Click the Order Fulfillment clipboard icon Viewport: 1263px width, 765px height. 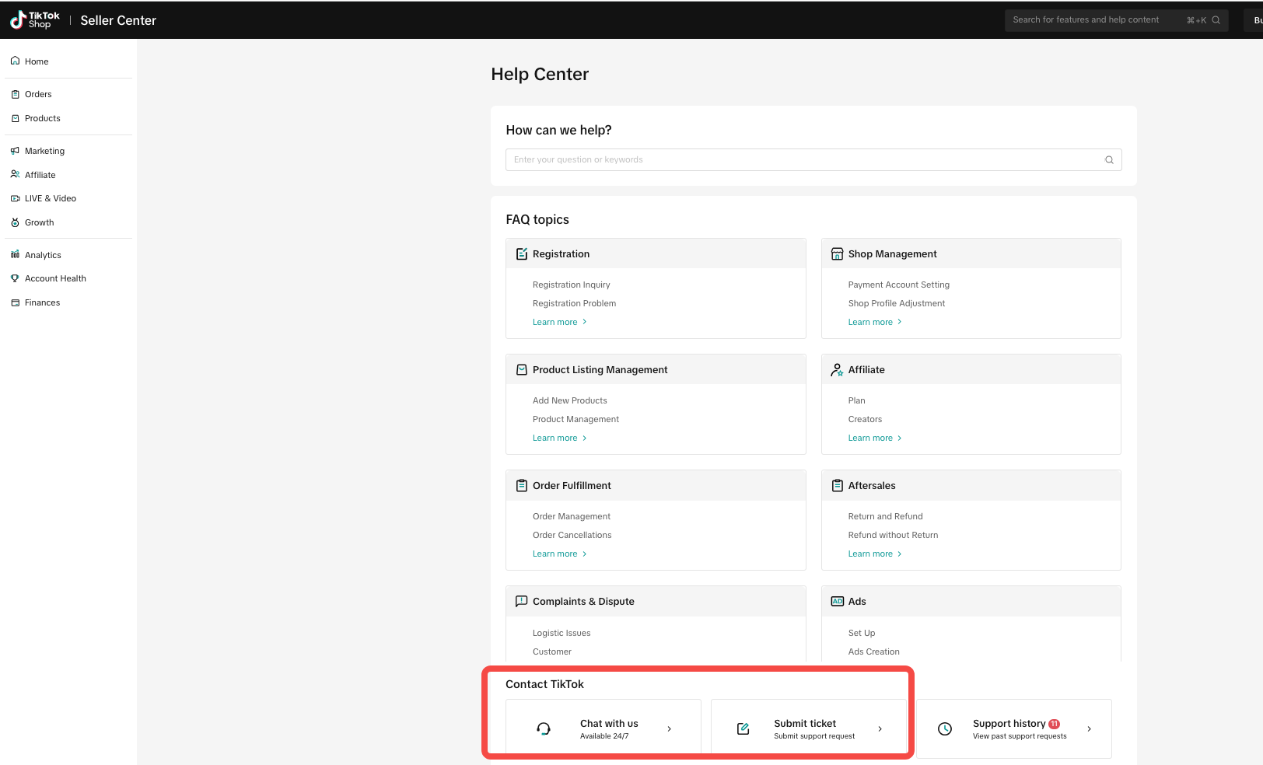pyautogui.click(x=522, y=486)
